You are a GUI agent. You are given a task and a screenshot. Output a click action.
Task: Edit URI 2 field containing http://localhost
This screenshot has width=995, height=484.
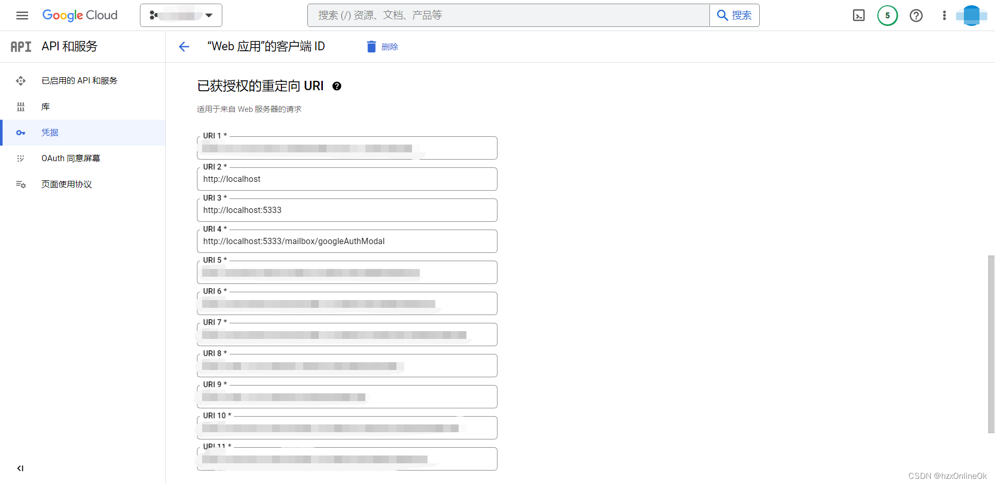tap(347, 179)
